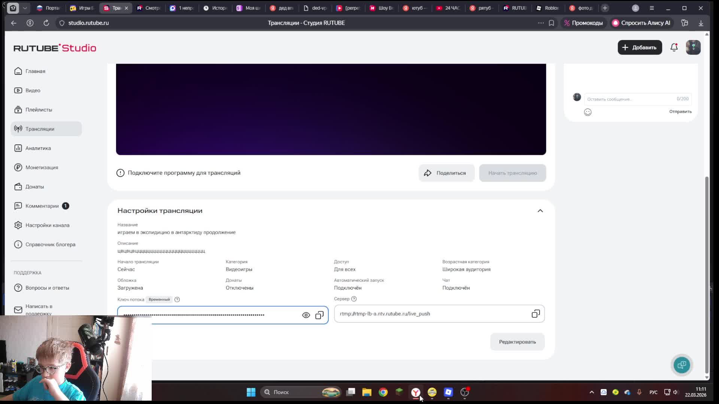Viewport: 719px width, 404px height.
Task: Go to Монетизация section
Action: click(x=42, y=168)
